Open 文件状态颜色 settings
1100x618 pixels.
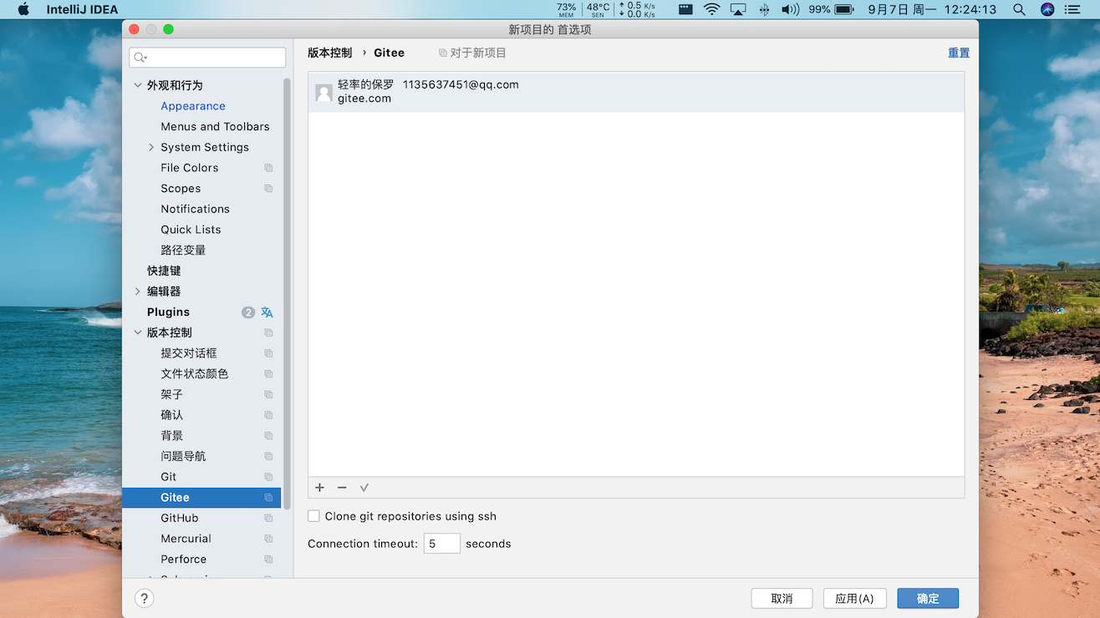195,374
